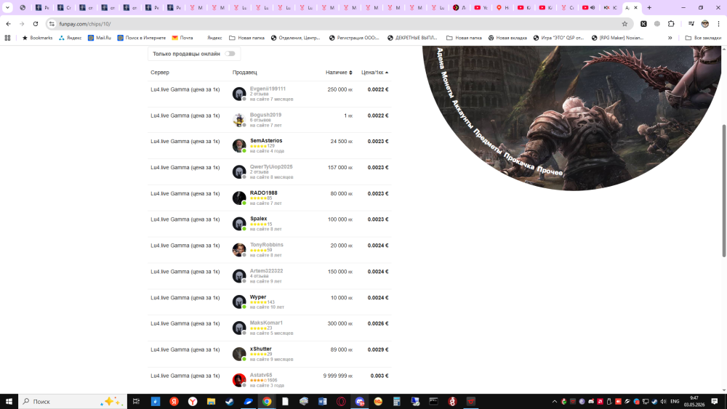The height and width of the screenshot is (409, 727).
Task: Click Bogush2019's avatar picture
Action: (239, 120)
